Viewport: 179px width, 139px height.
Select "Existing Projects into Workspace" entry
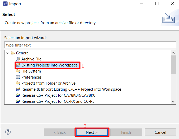coord(49,65)
